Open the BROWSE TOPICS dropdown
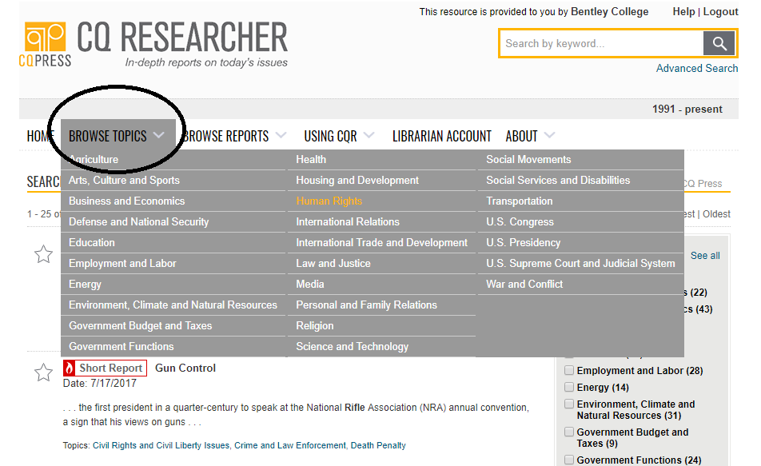Image resolution: width=761 pixels, height=466 pixels. click(x=109, y=136)
